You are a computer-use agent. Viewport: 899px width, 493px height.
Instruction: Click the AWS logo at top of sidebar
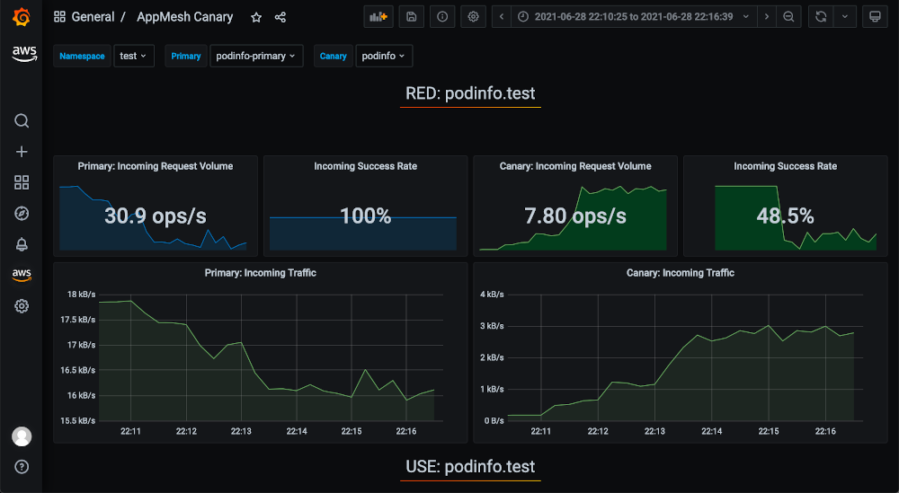coord(24,54)
